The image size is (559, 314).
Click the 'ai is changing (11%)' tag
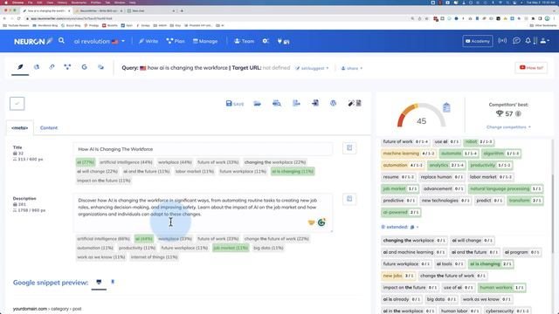(x=293, y=172)
